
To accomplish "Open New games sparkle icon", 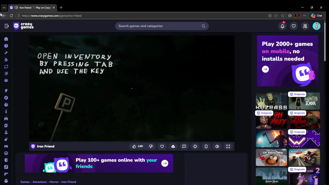I will [6, 53].
